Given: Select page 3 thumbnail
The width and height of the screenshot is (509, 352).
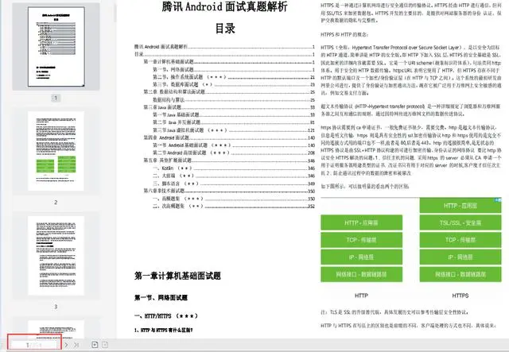Looking at the screenshot, I should [56, 256].
